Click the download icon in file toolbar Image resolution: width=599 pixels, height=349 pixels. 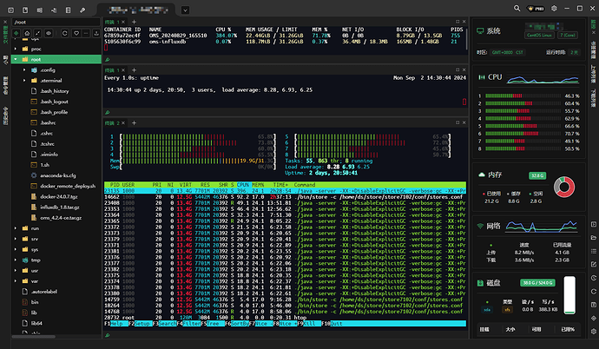[96, 33]
